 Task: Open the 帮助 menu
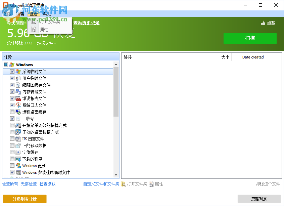click(x=47, y=13)
